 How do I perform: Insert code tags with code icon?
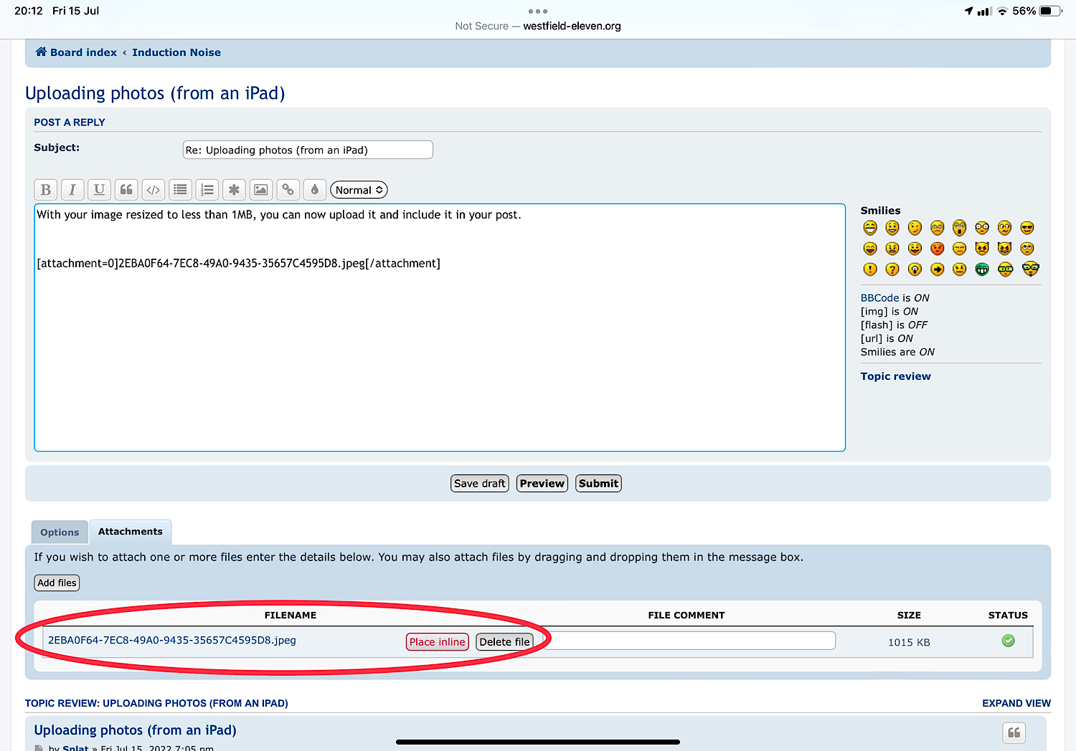point(153,190)
